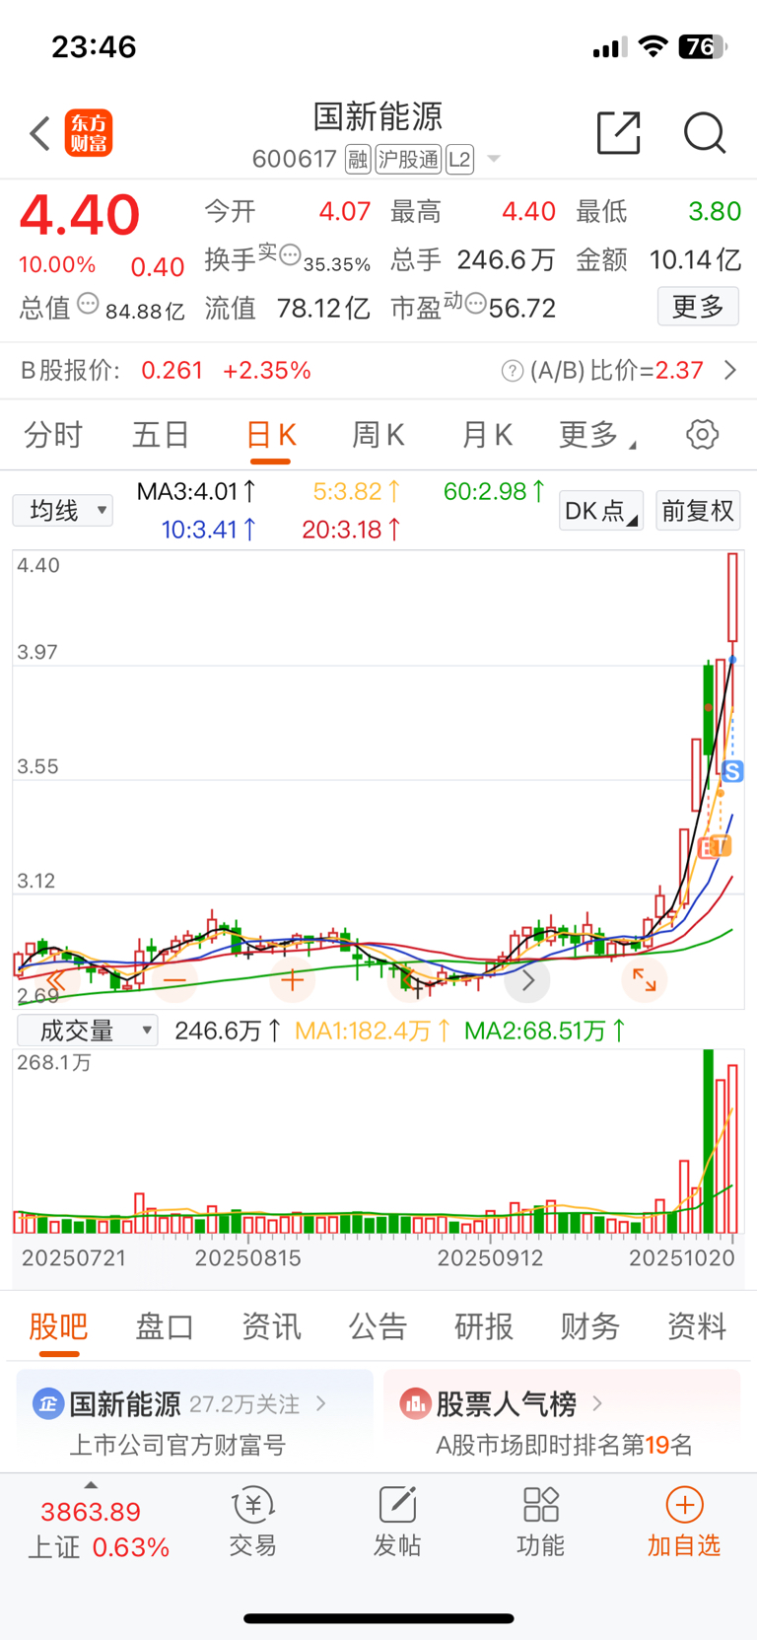
Task: Tap the L2 level tag
Action: click(459, 159)
